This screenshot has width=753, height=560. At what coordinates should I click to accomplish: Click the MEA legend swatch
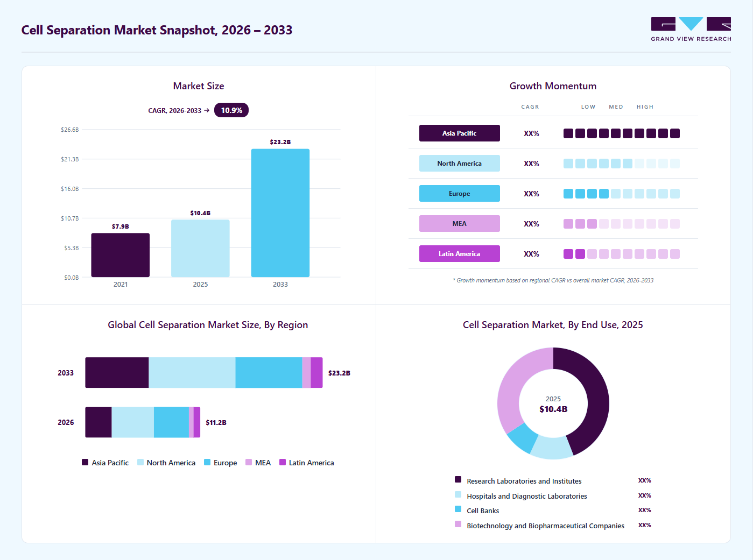tap(249, 462)
